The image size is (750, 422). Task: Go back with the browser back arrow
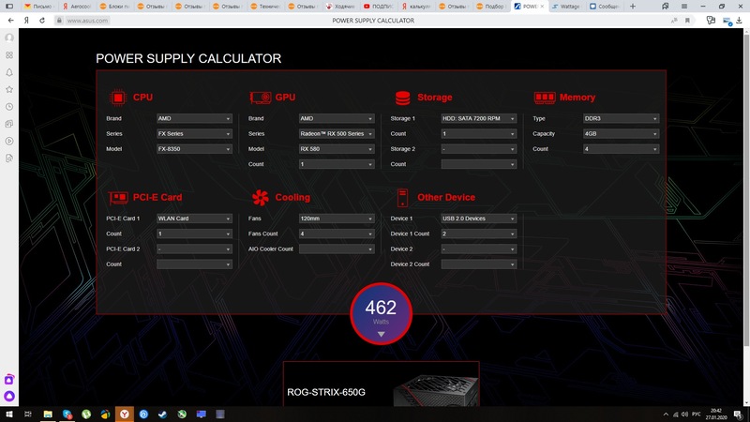click(10, 21)
